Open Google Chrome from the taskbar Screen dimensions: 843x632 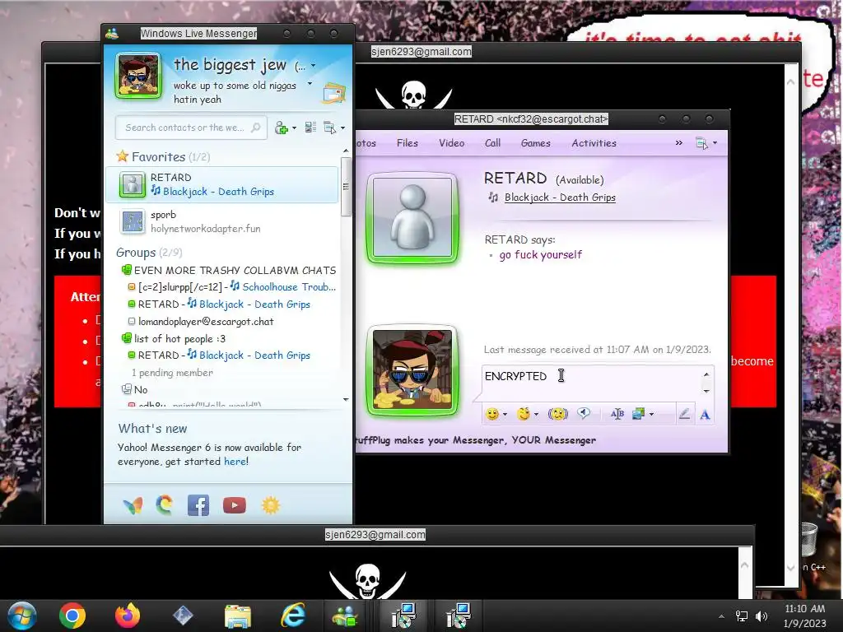[72, 616]
